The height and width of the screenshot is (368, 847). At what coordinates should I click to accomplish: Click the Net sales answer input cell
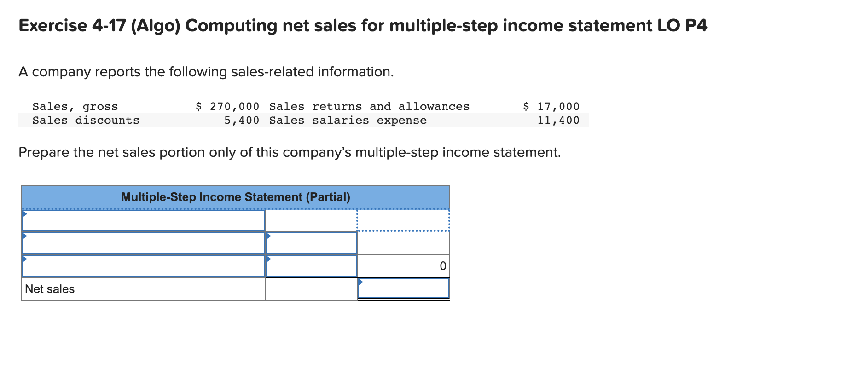point(404,289)
